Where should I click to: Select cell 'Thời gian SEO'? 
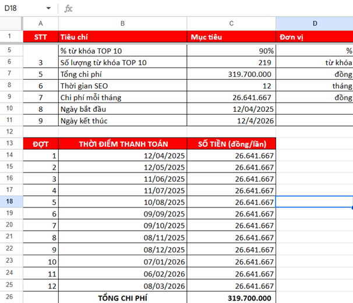[123, 86]
